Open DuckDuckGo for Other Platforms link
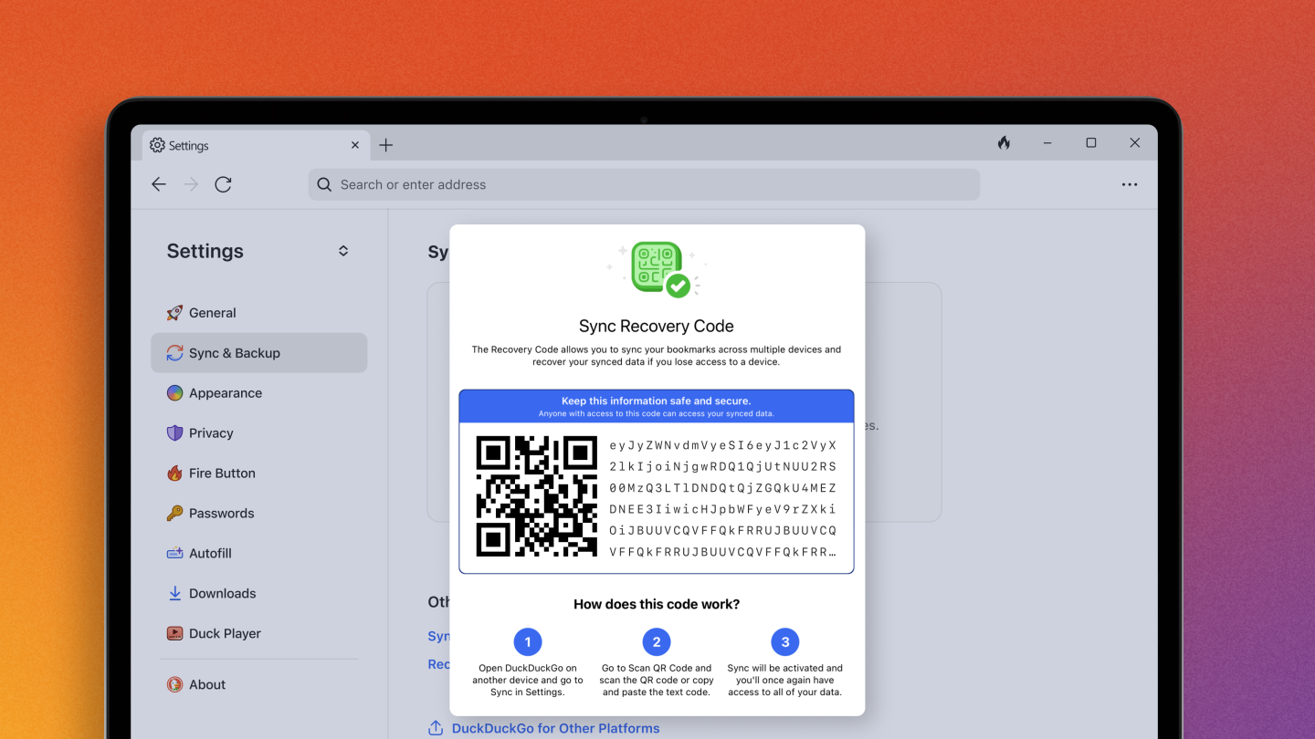 pyautogui.click(x=555, y=728)
